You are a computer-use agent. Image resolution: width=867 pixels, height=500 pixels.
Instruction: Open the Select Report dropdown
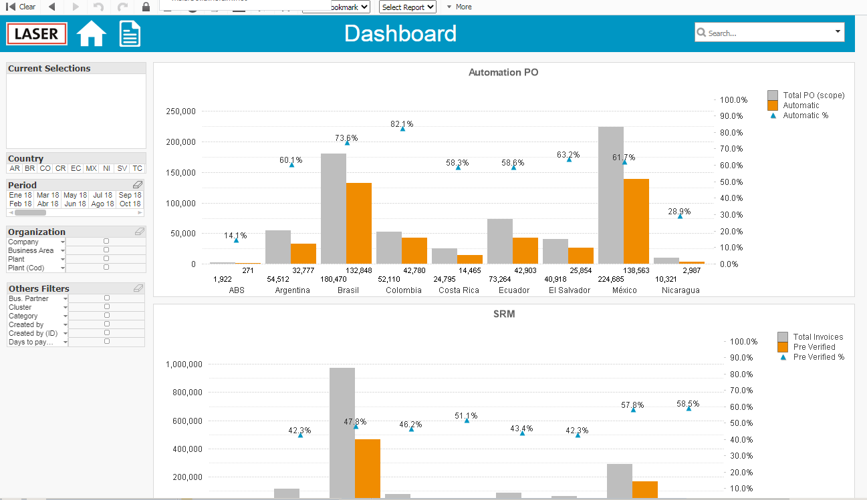[408, 7]
